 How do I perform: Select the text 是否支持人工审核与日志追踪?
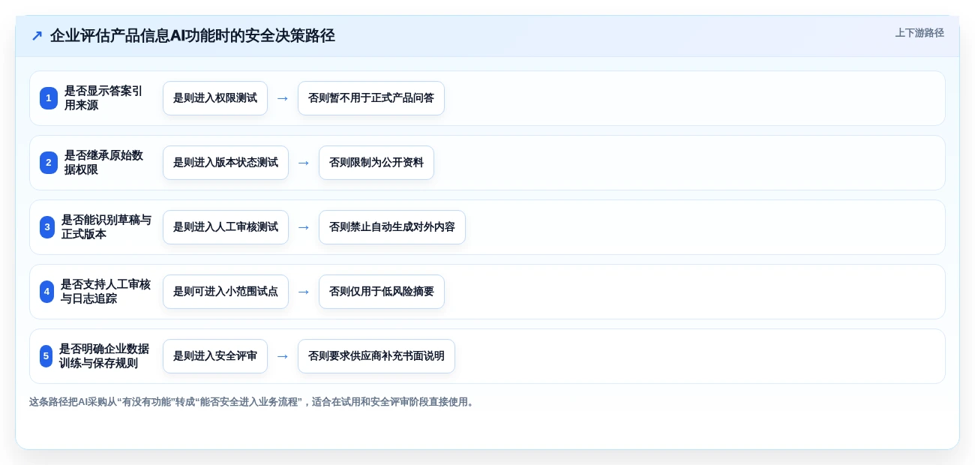[106, 292]
